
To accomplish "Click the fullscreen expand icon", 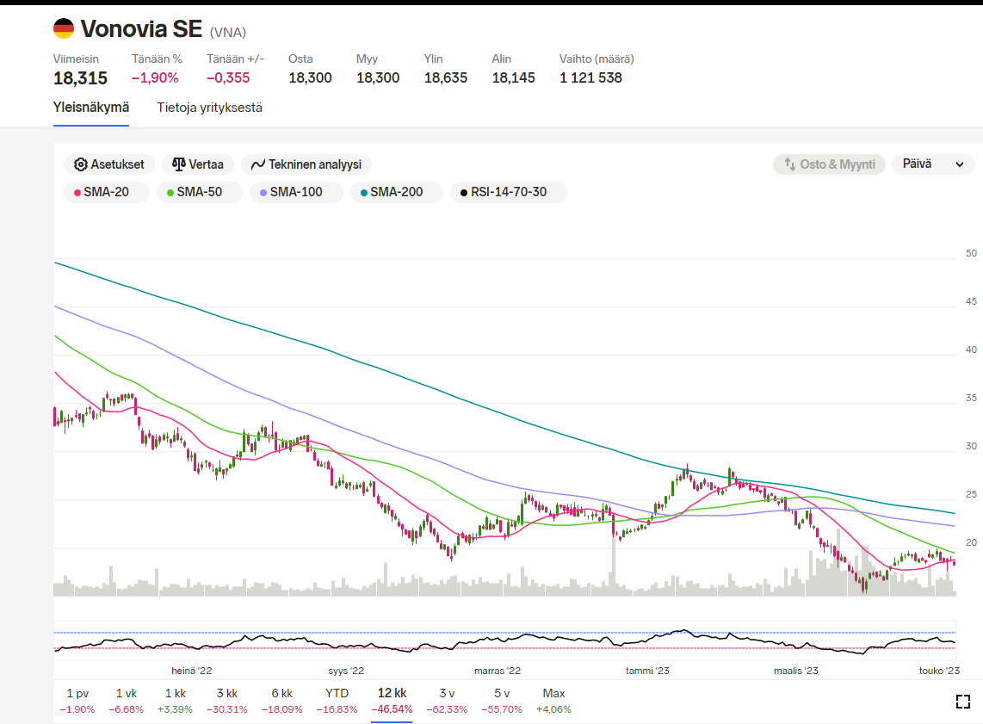I will tap(963, 702).
